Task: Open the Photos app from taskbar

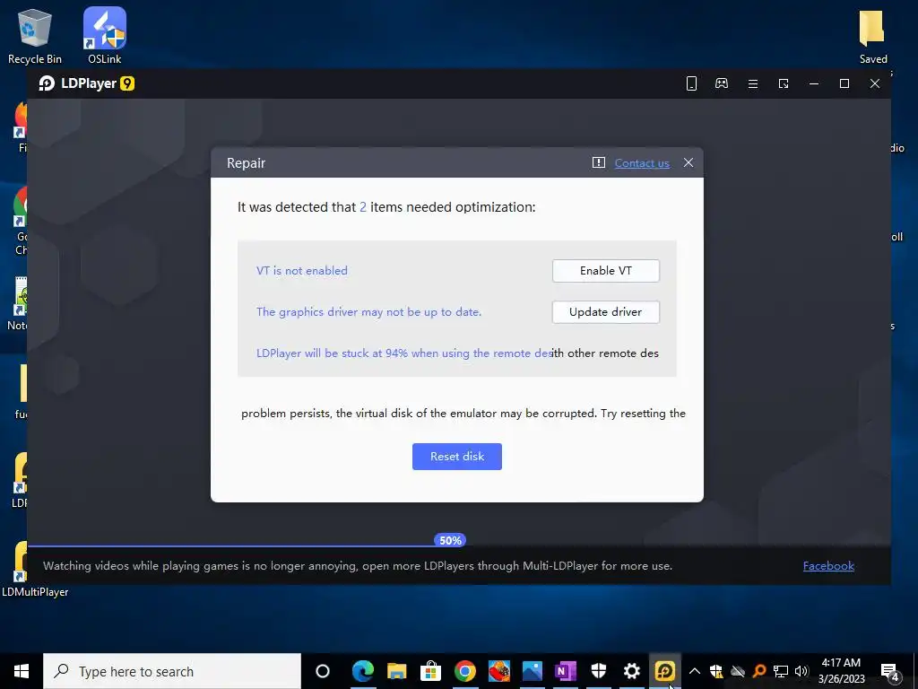Action: pyautogui.click(x=533, y=671)
